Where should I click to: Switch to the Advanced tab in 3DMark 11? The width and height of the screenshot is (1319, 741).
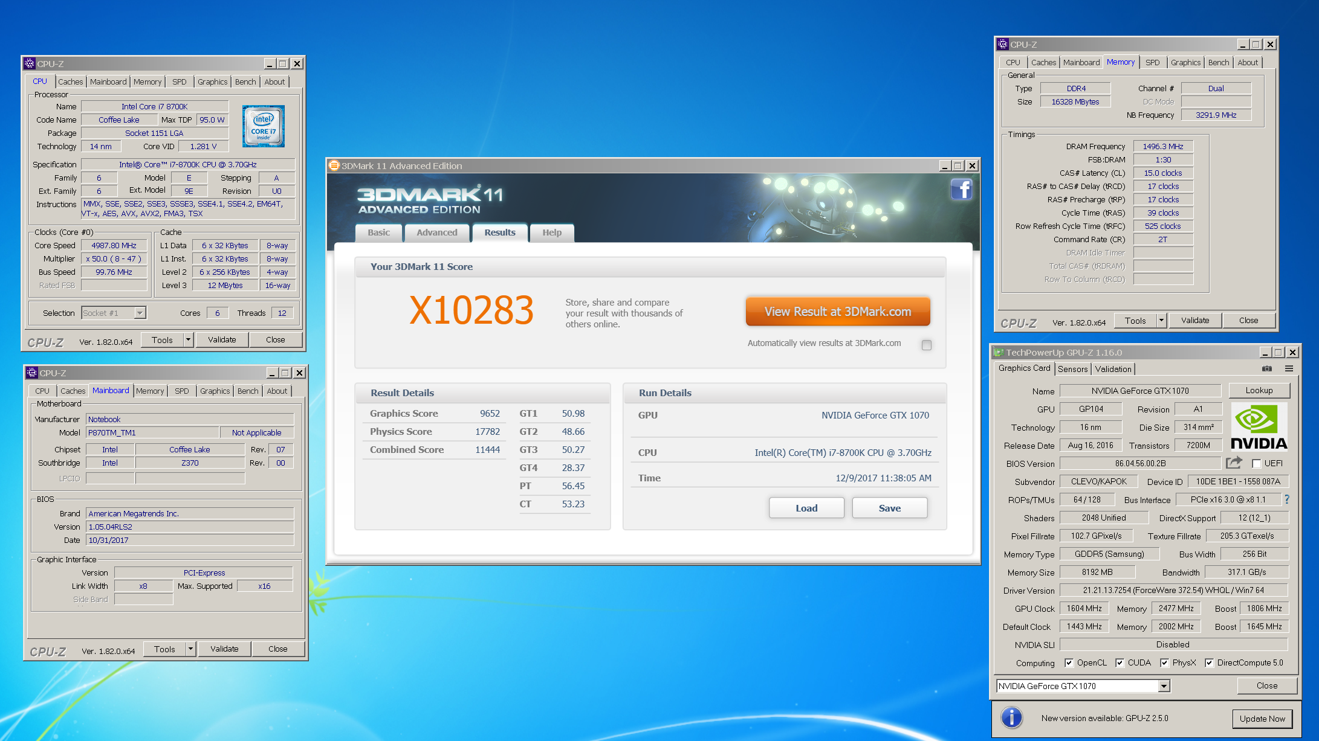pyautogui.click(x=437, y=233)
